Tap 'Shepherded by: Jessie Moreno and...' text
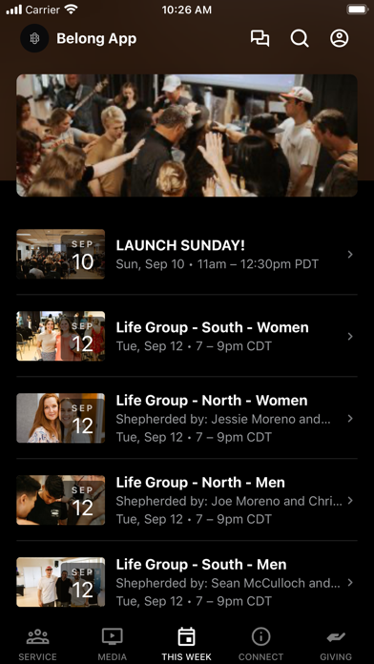The width and height of the screenshot is (374, 664). 223,419
